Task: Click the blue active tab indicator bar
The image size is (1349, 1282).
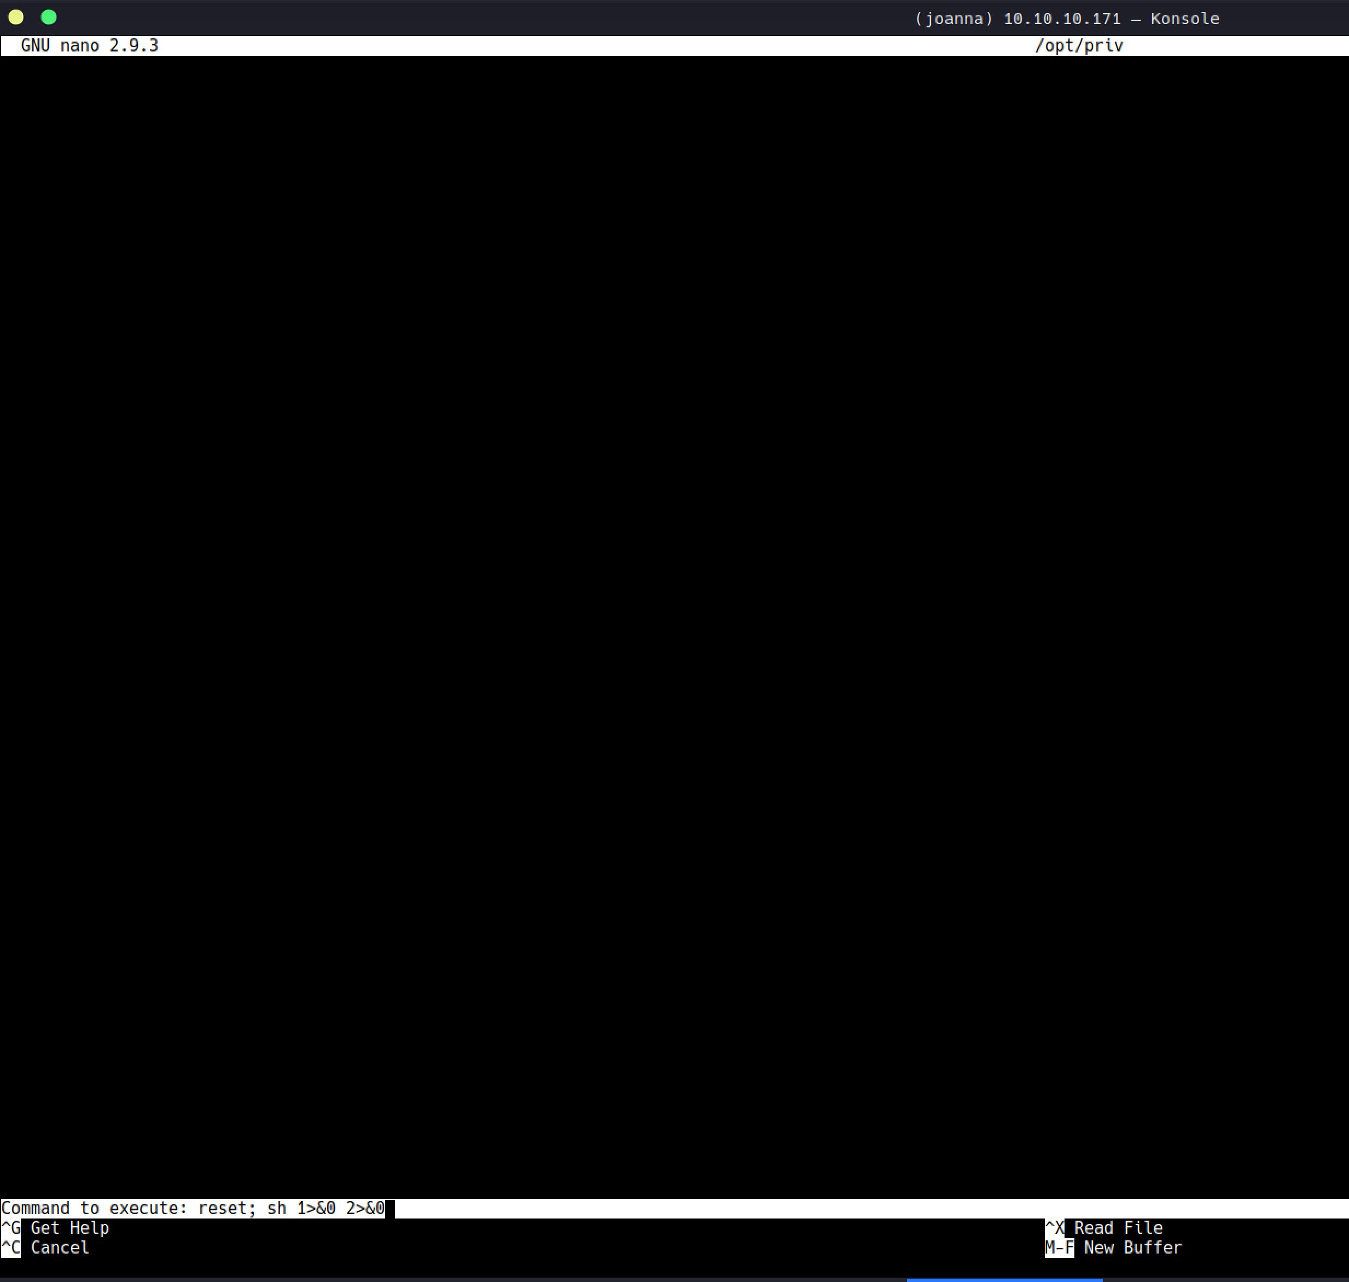Action: pyautogui.click(x=1005, y=1280)
